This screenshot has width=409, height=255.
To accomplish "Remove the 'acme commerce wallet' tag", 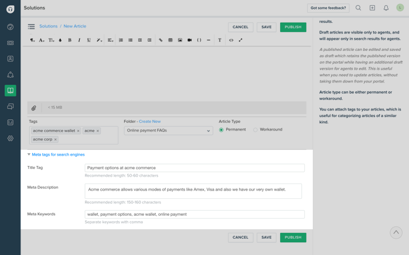I will (78, 131).
